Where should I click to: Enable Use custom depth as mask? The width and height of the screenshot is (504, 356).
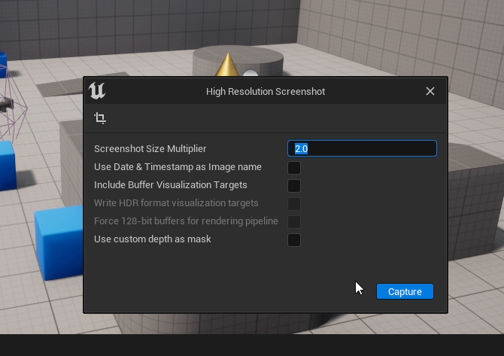294,240
